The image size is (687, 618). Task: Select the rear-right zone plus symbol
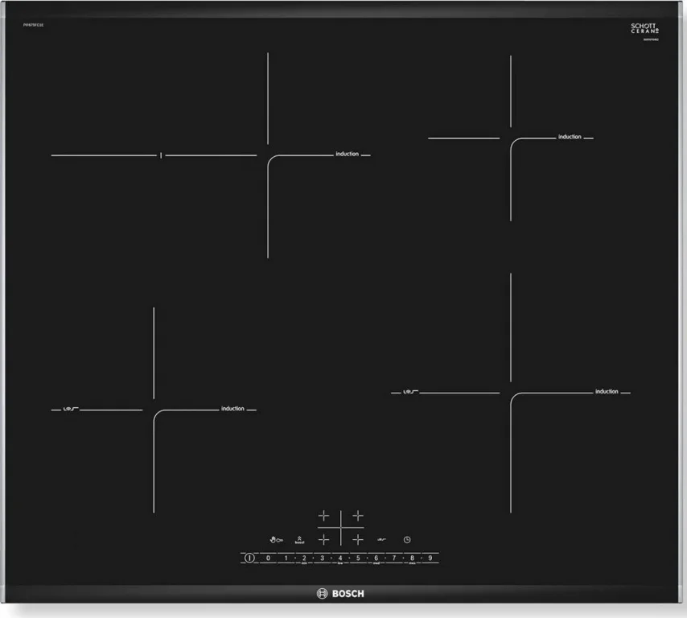[x=358, y=516]
